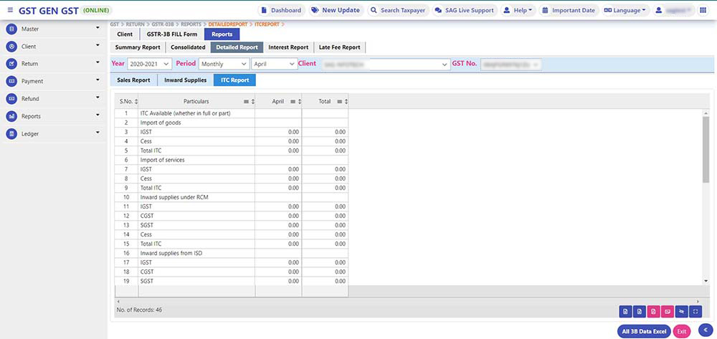Image resolution: width=717 pixels, height=339 pixels.
Task: Open the Interest Report tab
Action: point(288,47)
